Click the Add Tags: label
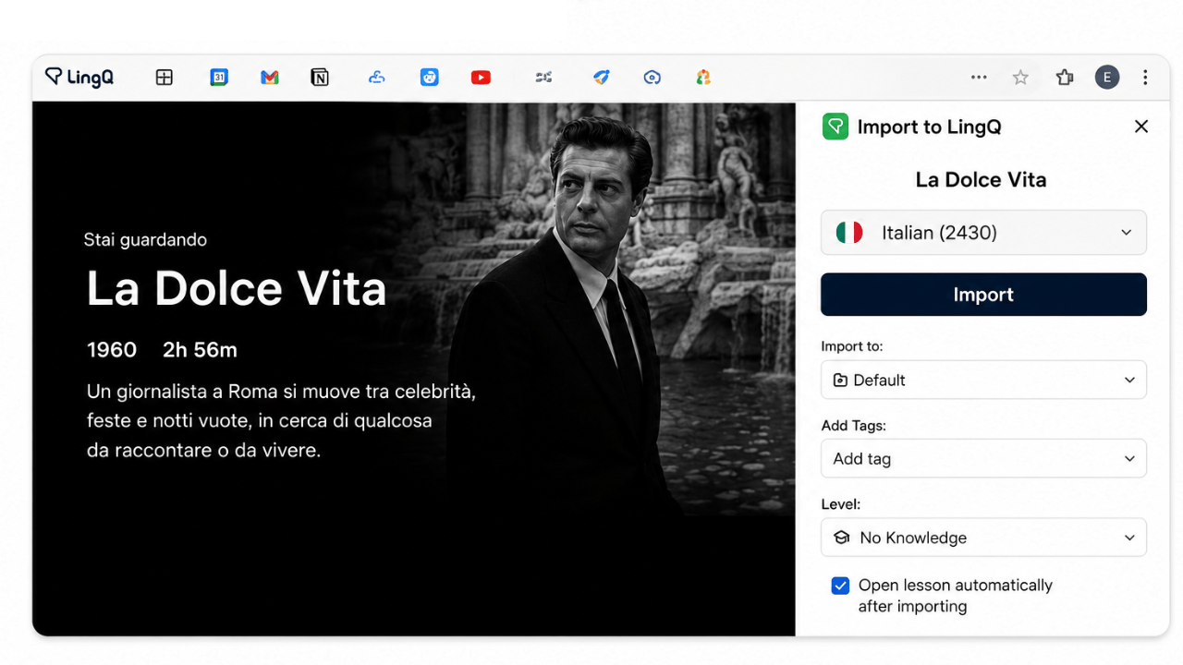The width and height of the screenshot is (1183, 665). pyautogui.click(x=853, y=426)
